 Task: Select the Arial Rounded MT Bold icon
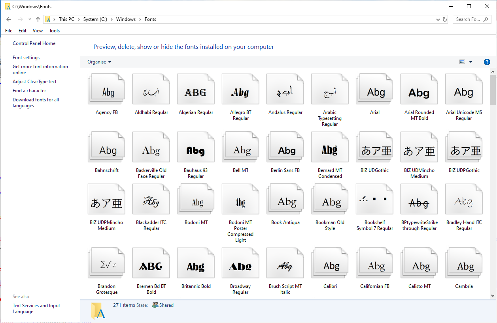[419, 90]
